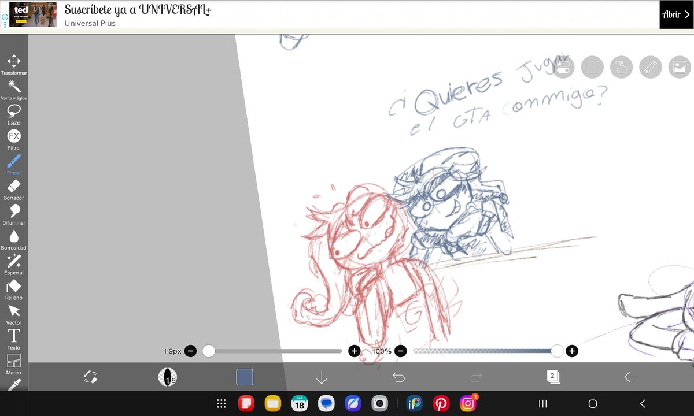Open the ibisPaint app icon in taskbar
Image resolution: width=694 pixels, height=416 pixels.
pos(414,404)
